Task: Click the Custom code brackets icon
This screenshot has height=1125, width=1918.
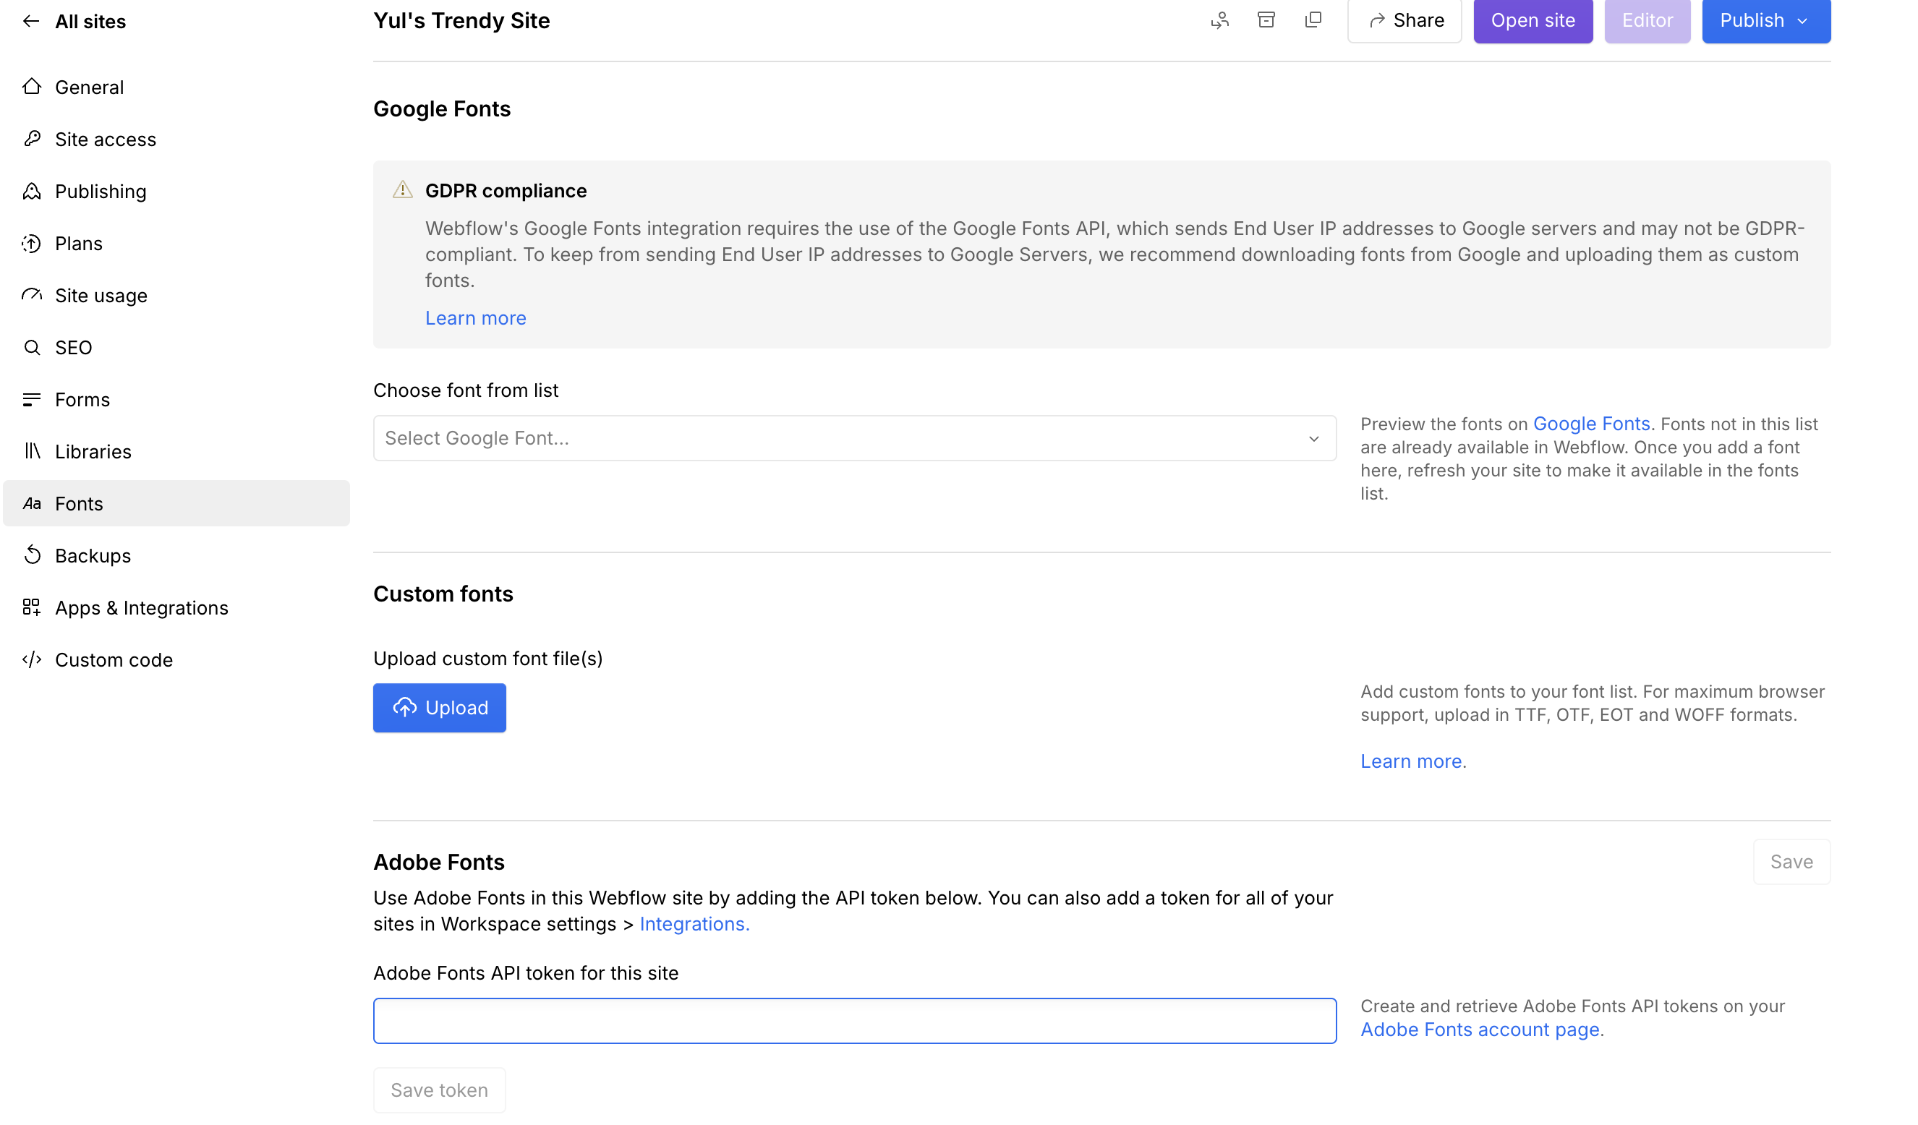Action: click(x=31, y=659)
